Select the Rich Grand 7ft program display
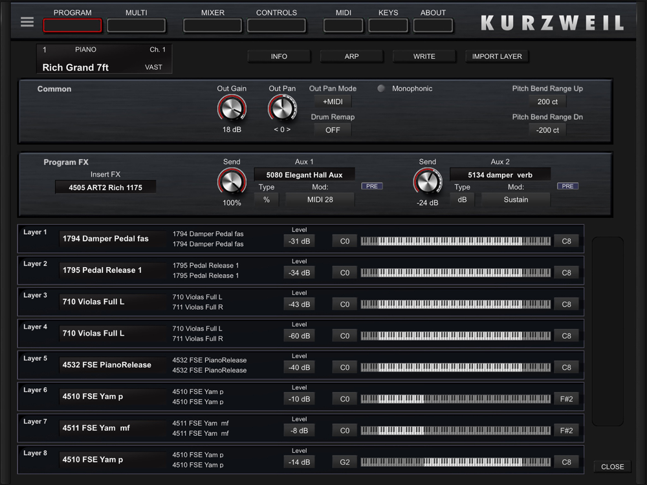This screenshot has width=647, height=485. pos(104,59)
